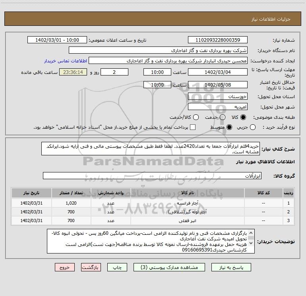Open 'اطلاعات تماس خریدار' link

[66, 61]
